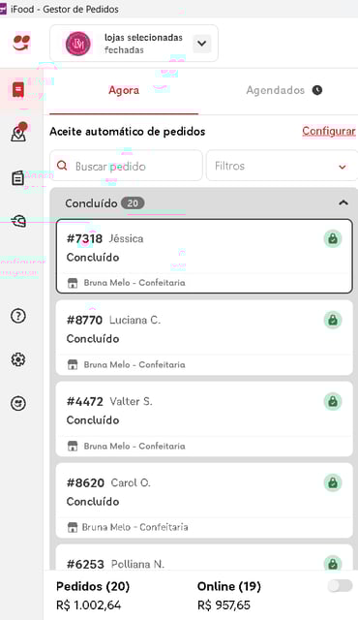The width and height of the screenshot is (358, 620).
Task: Click the Configurar link
Action: tap(329, 131)
